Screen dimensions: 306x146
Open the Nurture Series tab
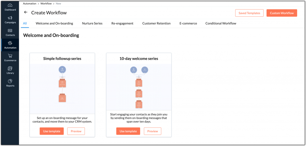pos(92,23)
